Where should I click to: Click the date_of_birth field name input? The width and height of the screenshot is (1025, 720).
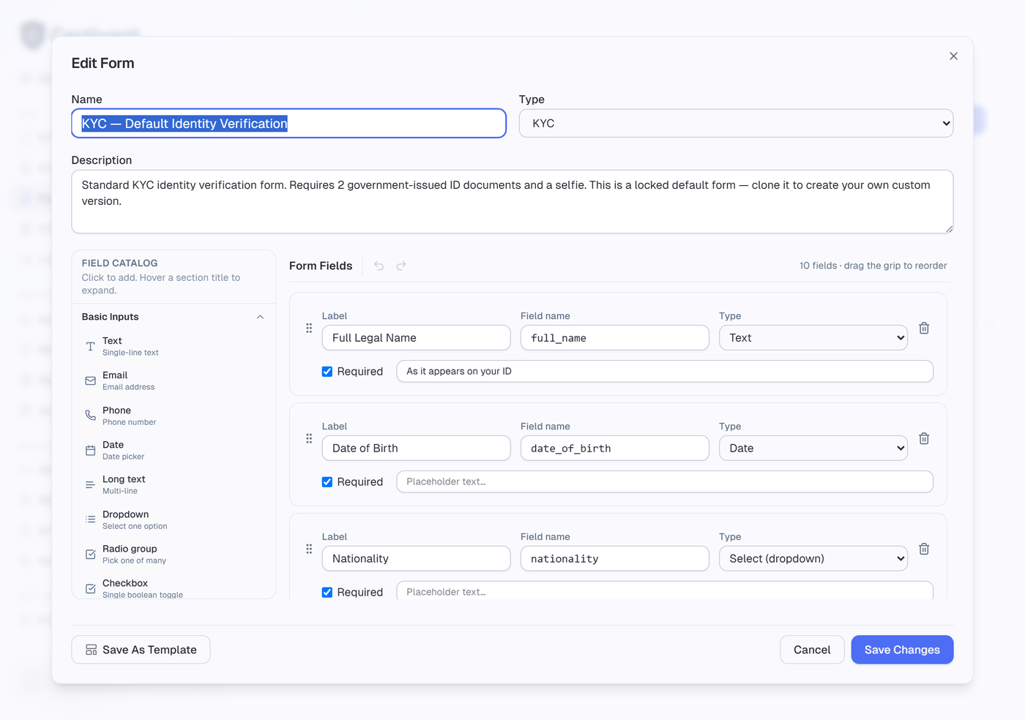click(x=614, y=449)
